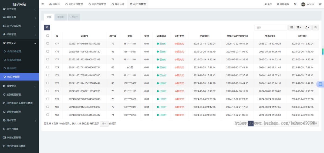Viewport: 324px width, 153px height.
Task: Open 提现申请管理 in the sidebar
Action: point(13,112)
